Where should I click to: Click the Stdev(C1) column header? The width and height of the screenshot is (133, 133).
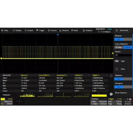(x=24, y=75)
